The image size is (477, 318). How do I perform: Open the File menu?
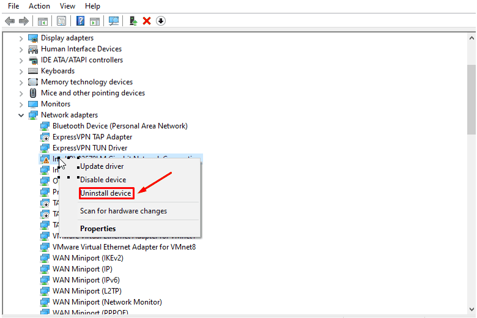[13, 6]
